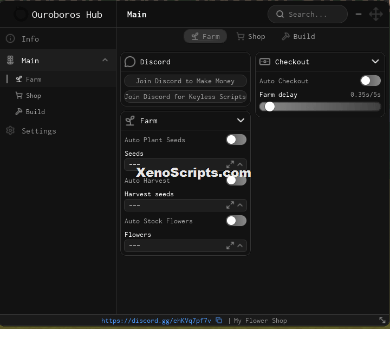
Task: Click the Harvest seeds selection field
Action: pyautogui.click(x=185, y=205)
